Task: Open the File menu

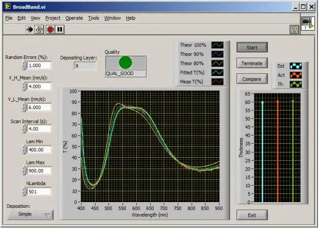Action: coord(9,18)
